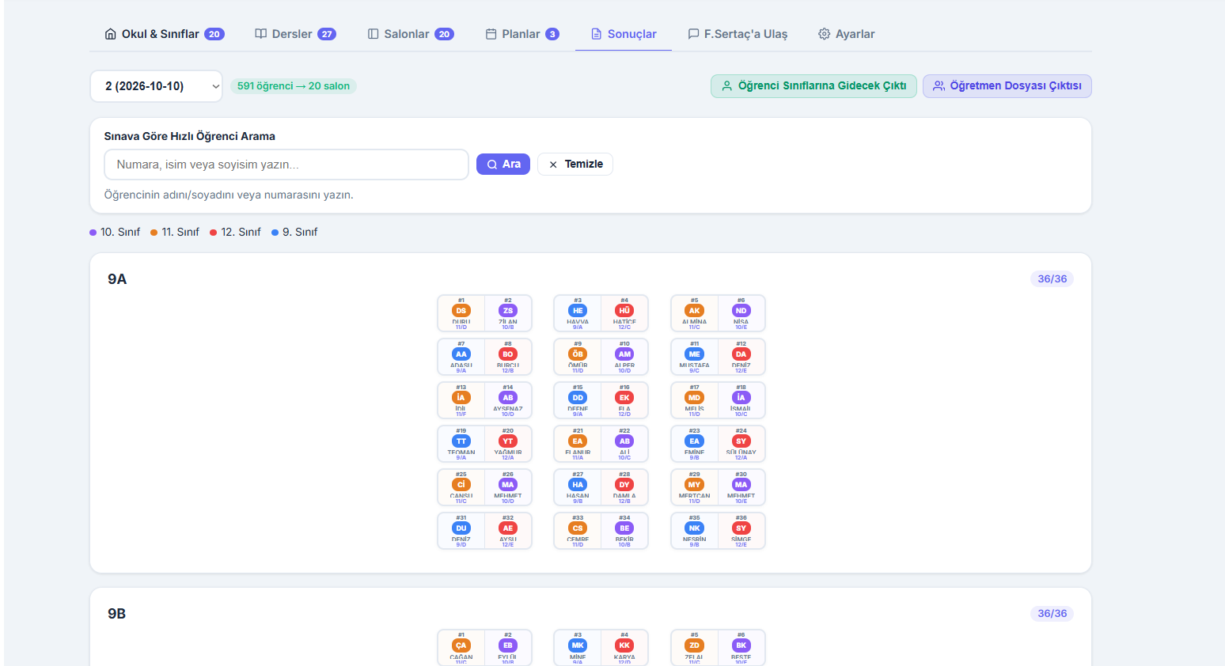The height and width of the screenshot is (666, 1225).
Task: Open settings via the Ayarlar gear icon
Action: (x=824, y=34)
